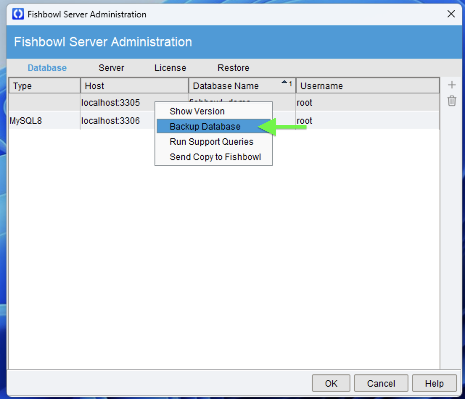Screen dimensions: 465x399
Task: Click the Fishbowl logo in the title bar
Action: (17, 14)
